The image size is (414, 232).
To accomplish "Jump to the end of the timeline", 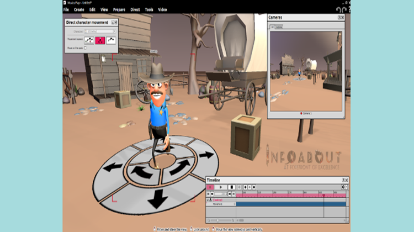I will pyautogui.click(x=233, y=194).
